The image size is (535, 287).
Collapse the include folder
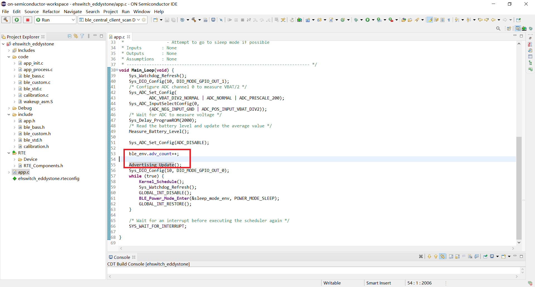[9, 115]
